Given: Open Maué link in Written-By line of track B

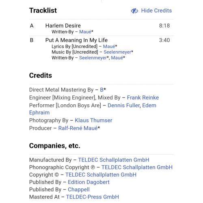Looking at the screenshot, I should pyautogui.click(x=117, y=58).
